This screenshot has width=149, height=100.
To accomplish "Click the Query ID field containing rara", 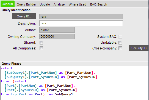I will (81, 17).
